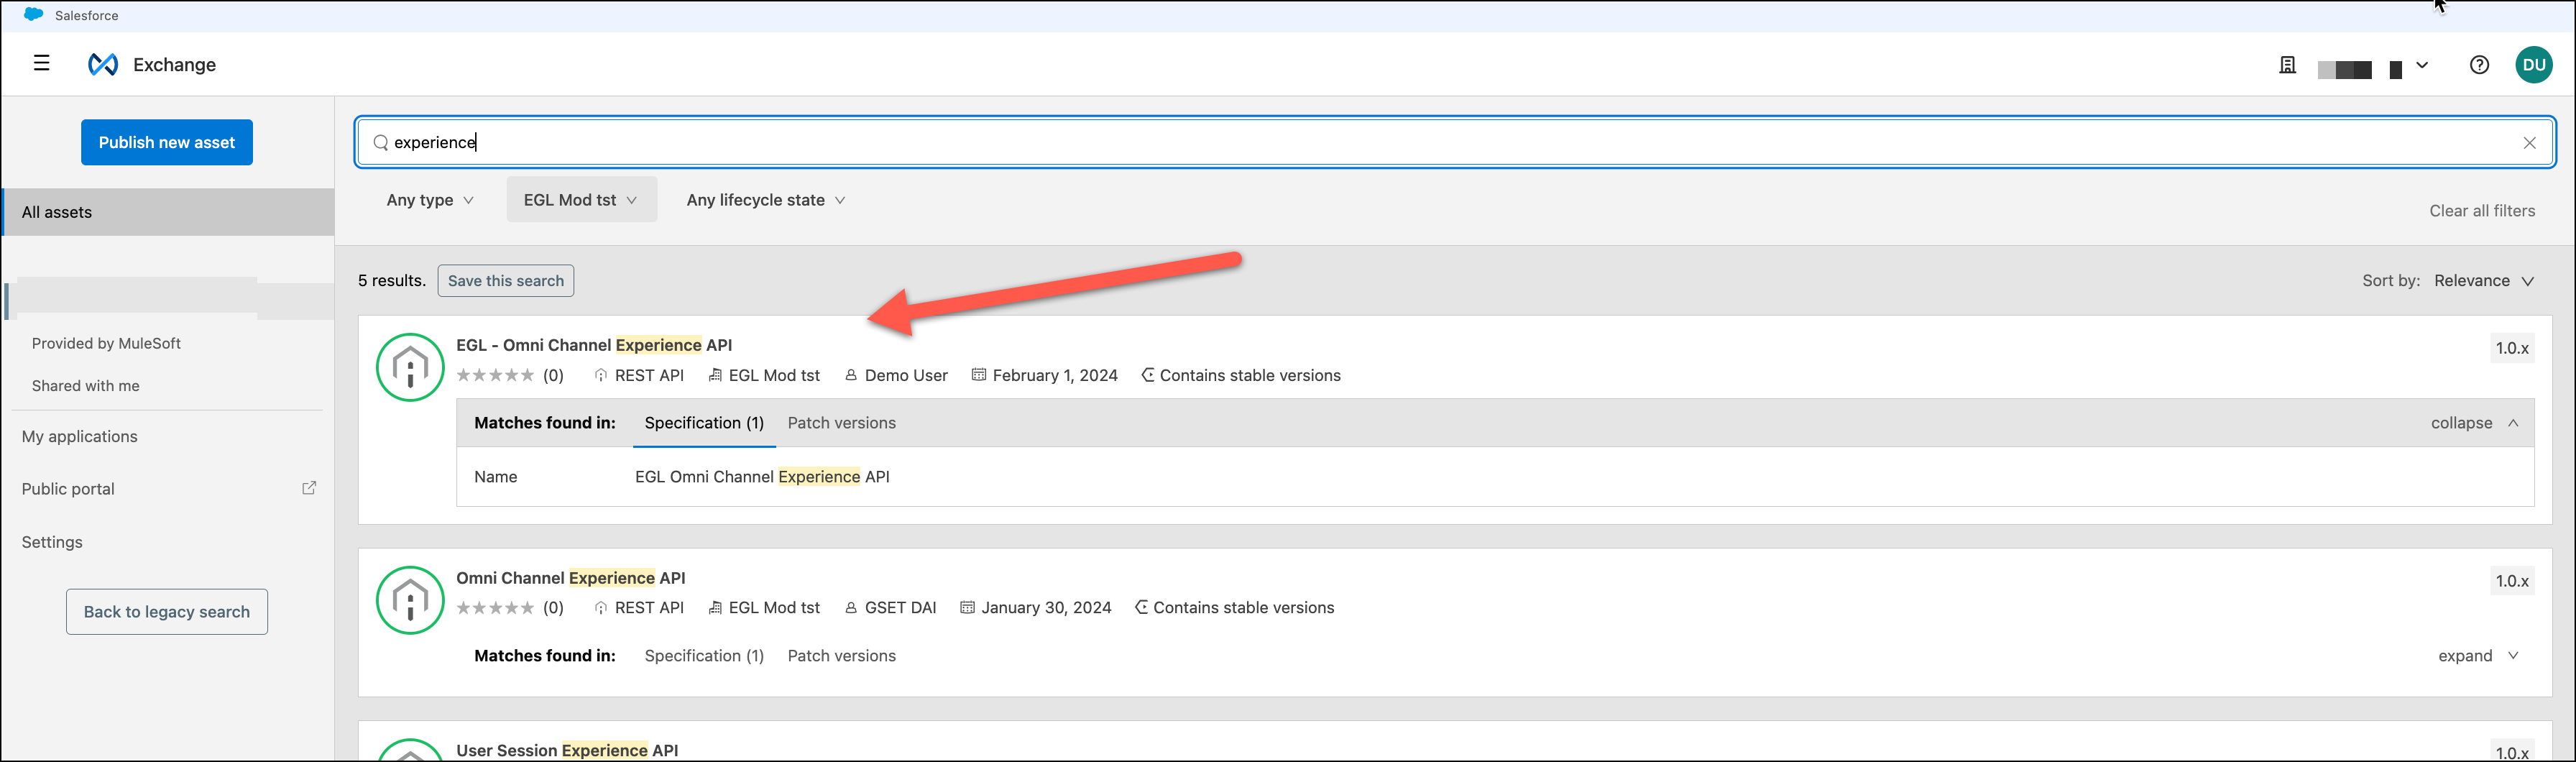
Task: Open the Any type filter dropdown
Action: point(430,200)
